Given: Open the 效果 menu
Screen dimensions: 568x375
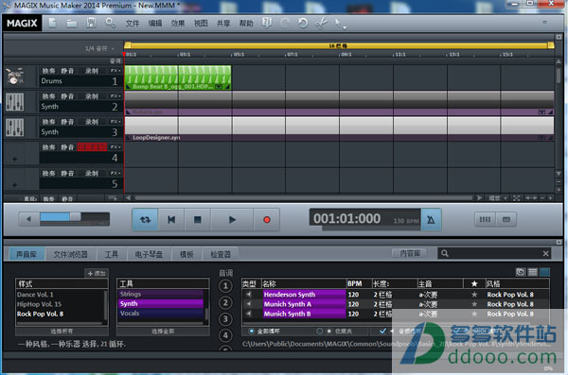Looking at the screenshot, I should point(178,24).
